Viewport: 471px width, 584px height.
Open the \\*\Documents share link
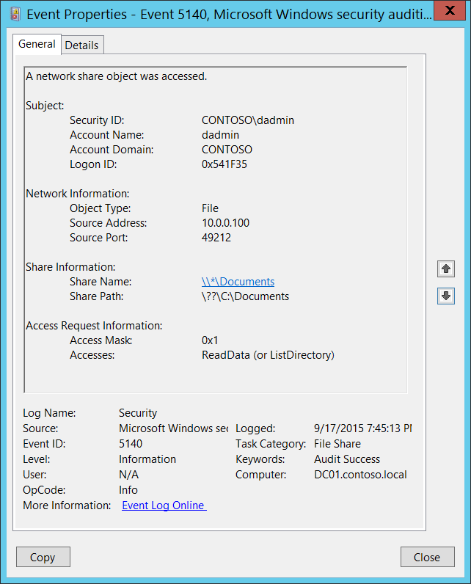click(x=238, y=282)
